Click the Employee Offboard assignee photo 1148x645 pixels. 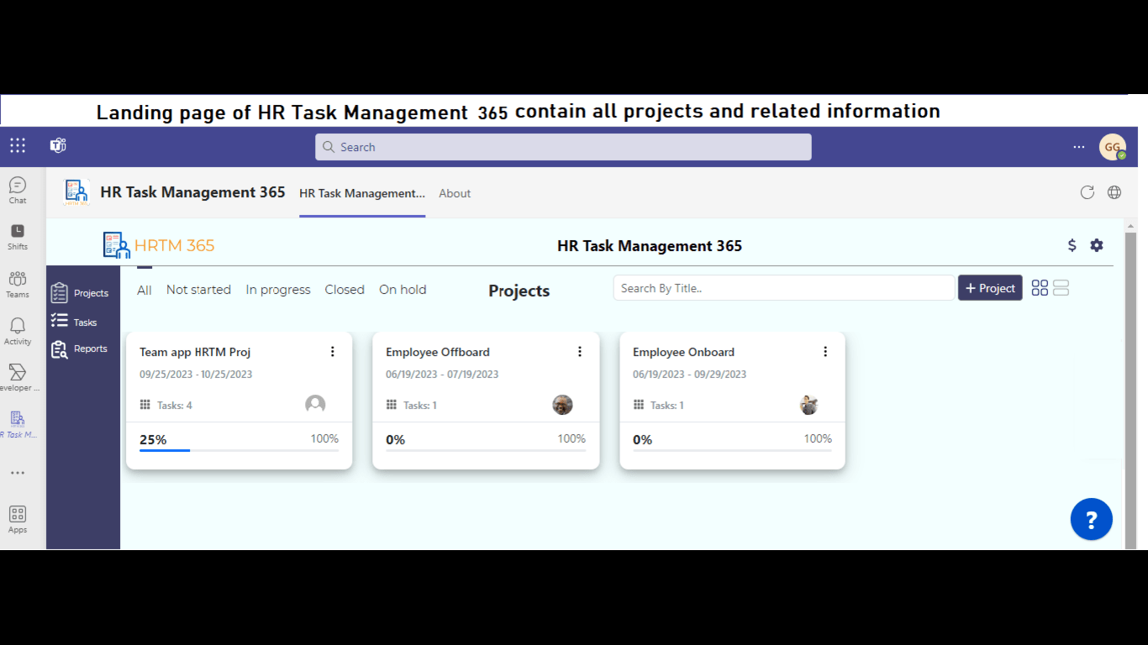click(x=562, y=405)
